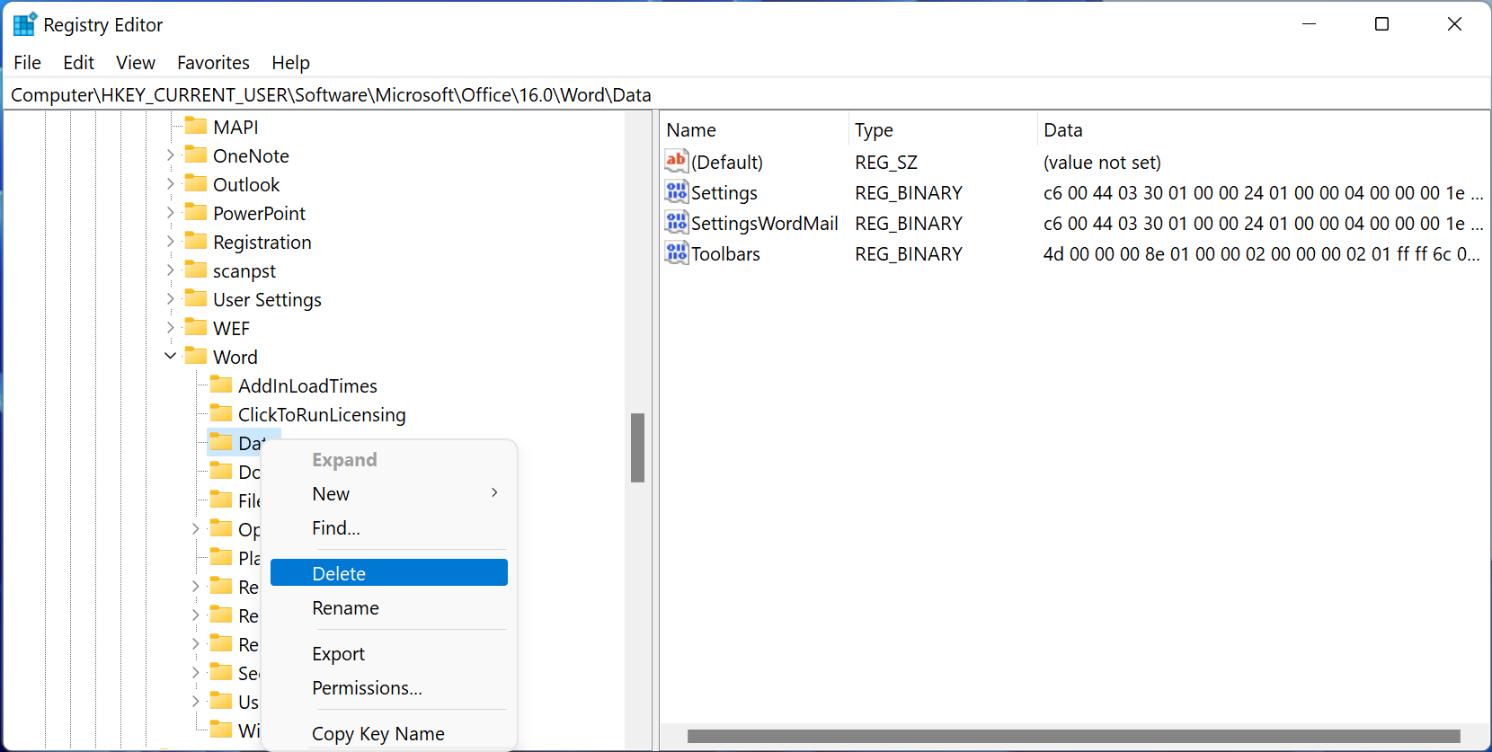The width and height of the screenshot is (1492, 752).
Task: Choose Find... from the context menu
Action: coord(389,528)
